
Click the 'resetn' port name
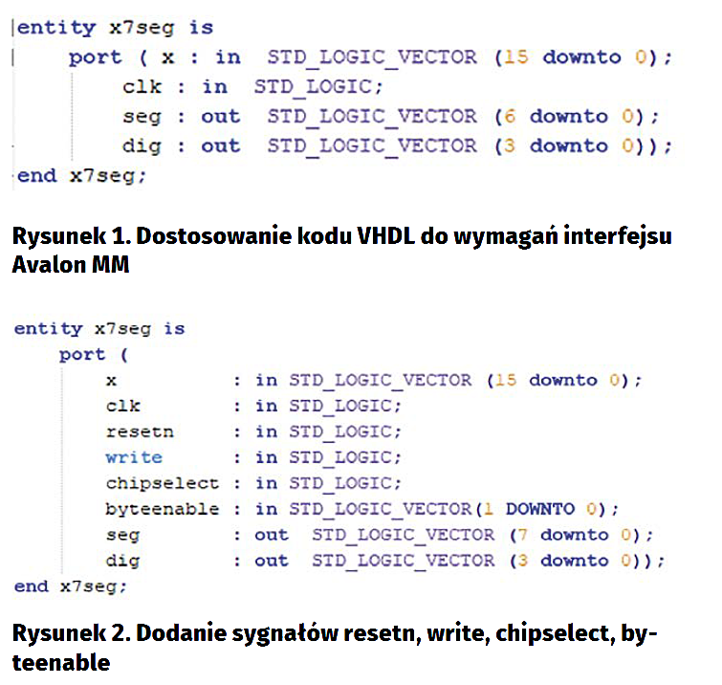(140, 431)
